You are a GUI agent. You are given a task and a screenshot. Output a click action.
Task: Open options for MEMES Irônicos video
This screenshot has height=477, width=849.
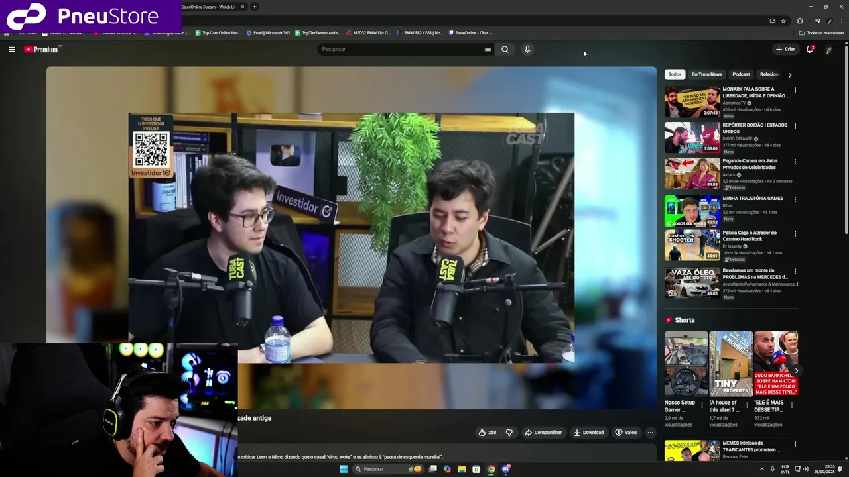point(795,444)
